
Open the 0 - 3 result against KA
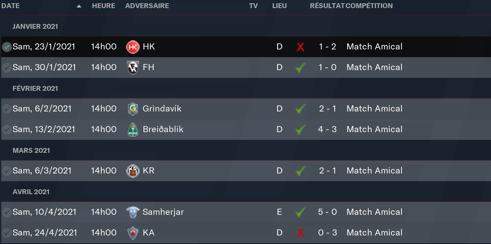tap(327, 233)
